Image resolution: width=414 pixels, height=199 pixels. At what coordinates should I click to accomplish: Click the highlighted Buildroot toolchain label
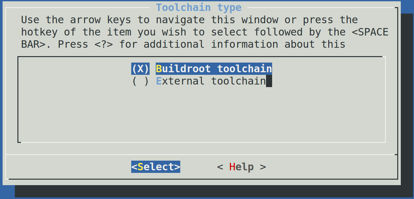point(214,69)
